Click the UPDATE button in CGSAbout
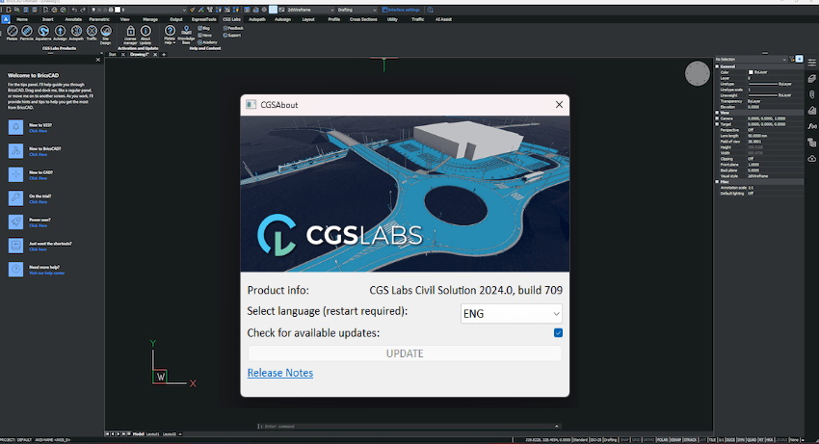 (405, 353)
